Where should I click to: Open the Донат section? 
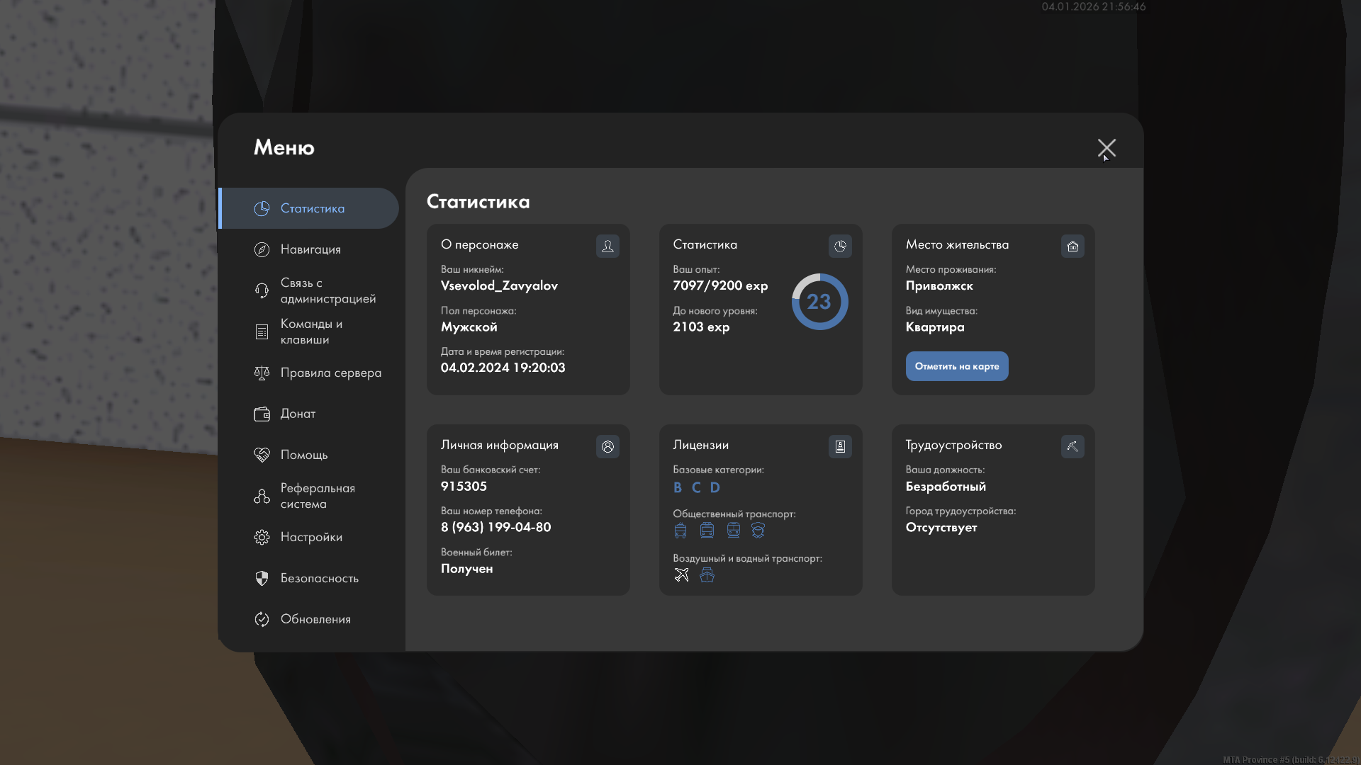click(x=297, y=414)
